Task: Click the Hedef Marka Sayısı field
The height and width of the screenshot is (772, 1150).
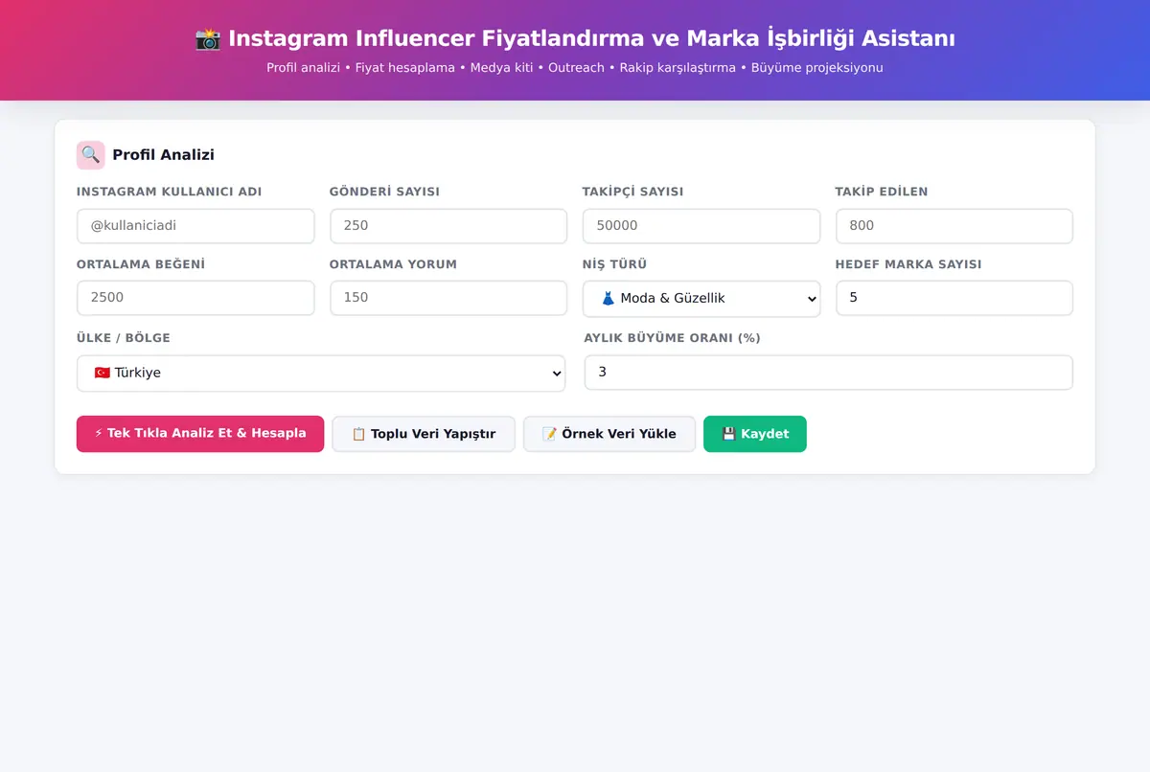Action: coord(954,298)
